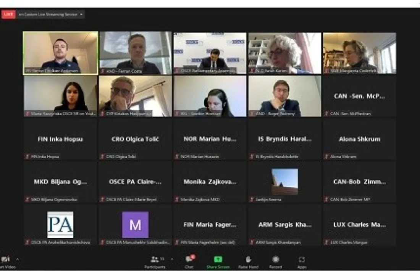Click the CRO Olgica Tolić participant tile
420x271 pixels.
135,139
